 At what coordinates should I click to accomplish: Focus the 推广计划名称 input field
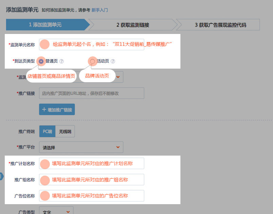92,163
